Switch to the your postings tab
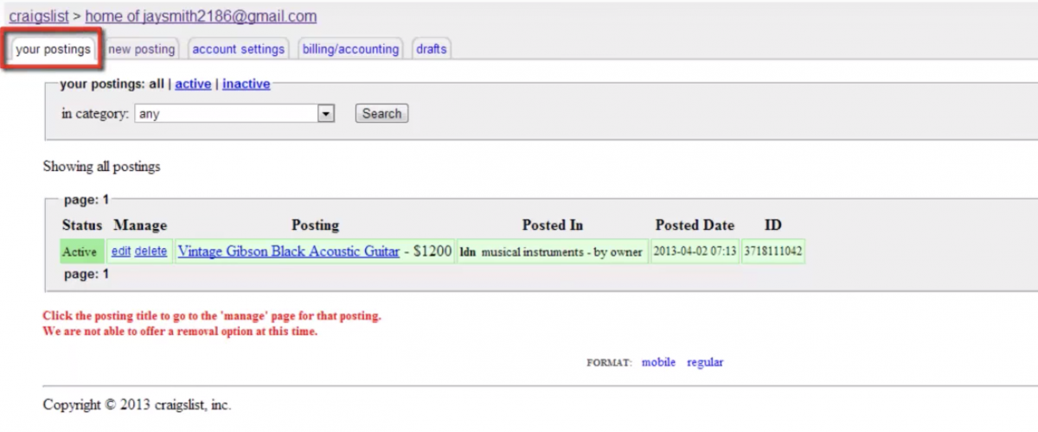This screenshot has width=1038, height=432. click(53, 49)
